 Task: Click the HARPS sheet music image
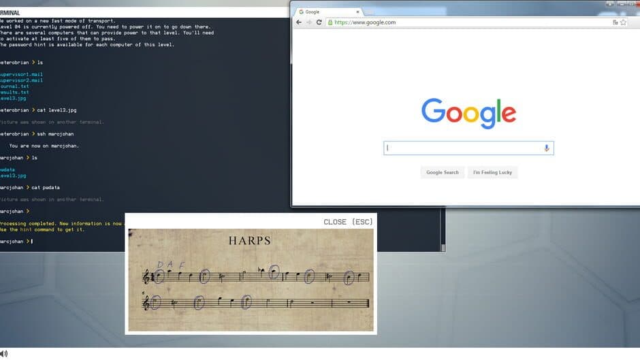click(x=251, y=280)
